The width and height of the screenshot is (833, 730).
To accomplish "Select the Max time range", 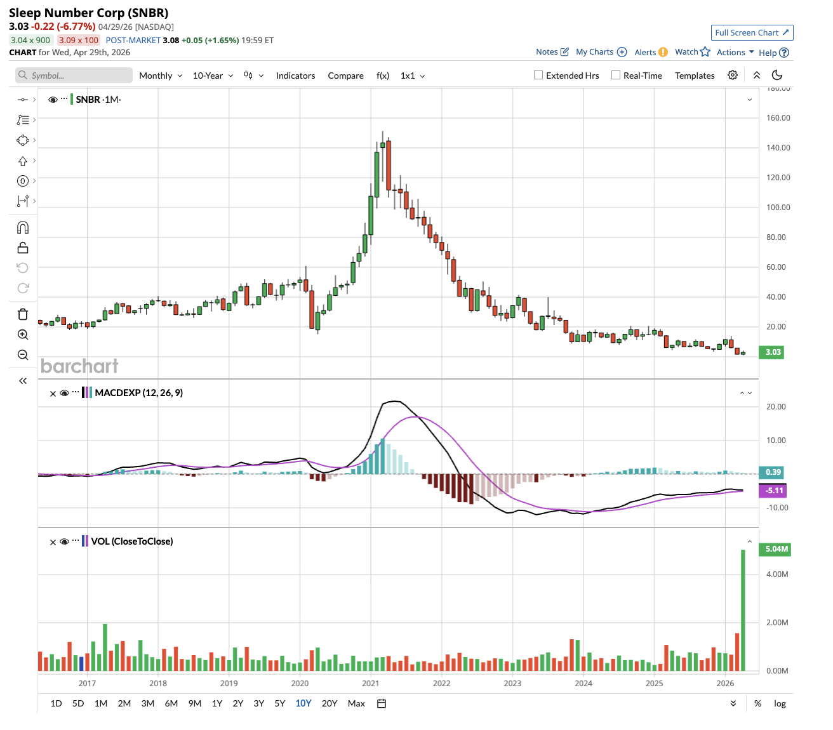I will click(x=356, y=703).
